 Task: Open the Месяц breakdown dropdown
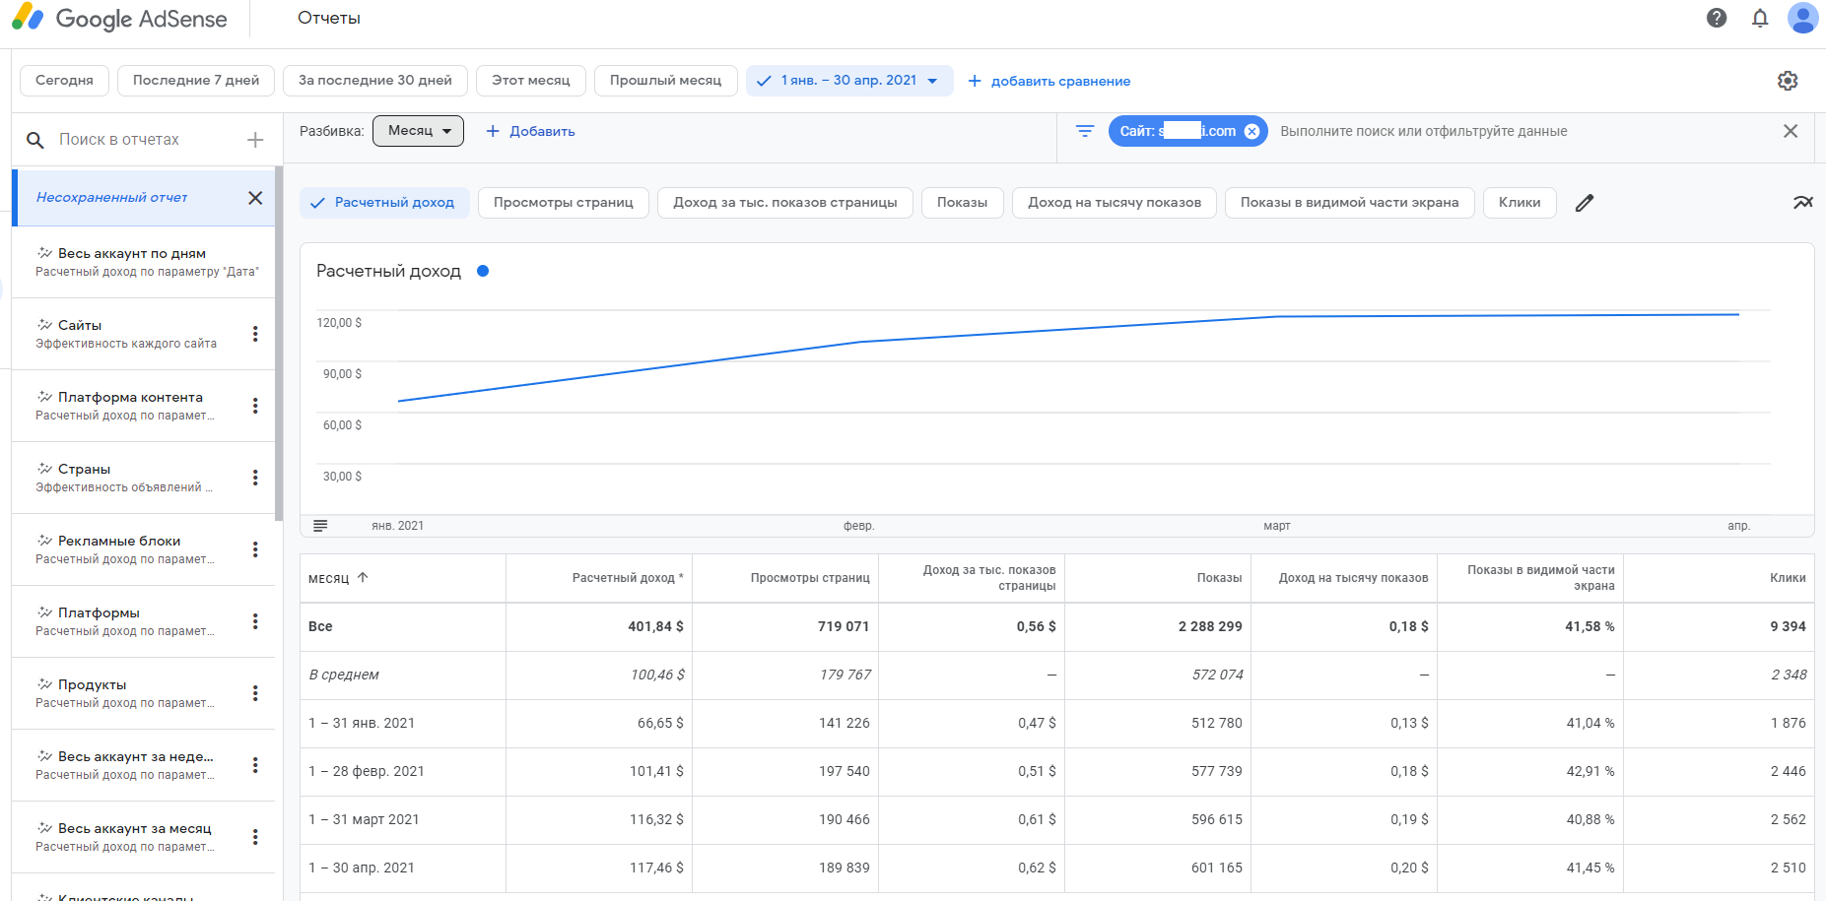coord(418,131)
